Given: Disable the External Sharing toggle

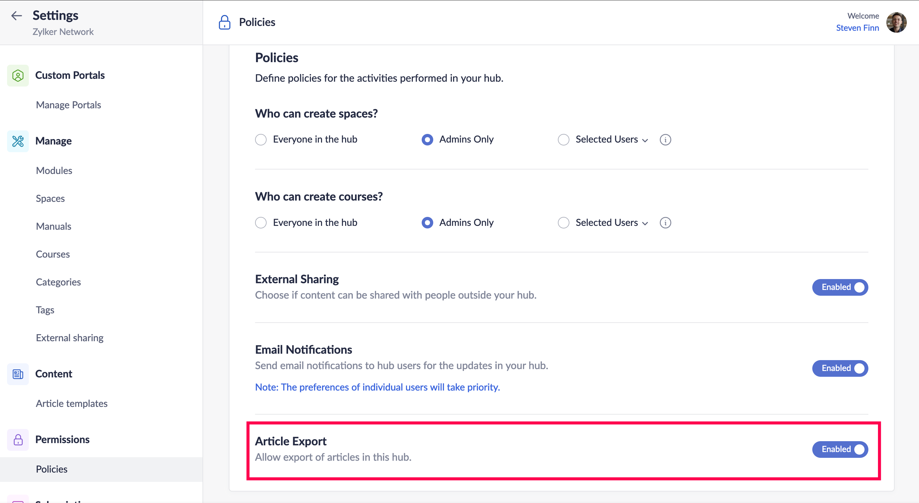Looking at the screenshot, I should click(x=840, y=287).
